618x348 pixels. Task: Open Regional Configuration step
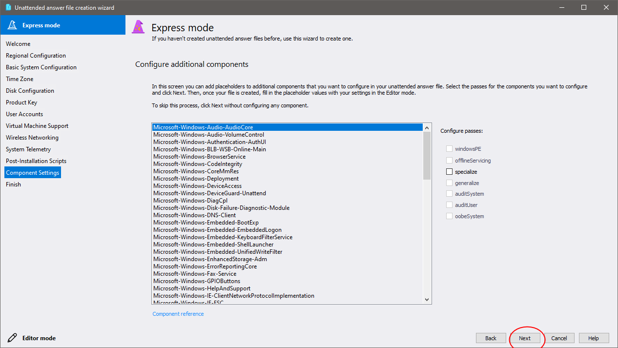pyautogui.click(x=36, y=56)
